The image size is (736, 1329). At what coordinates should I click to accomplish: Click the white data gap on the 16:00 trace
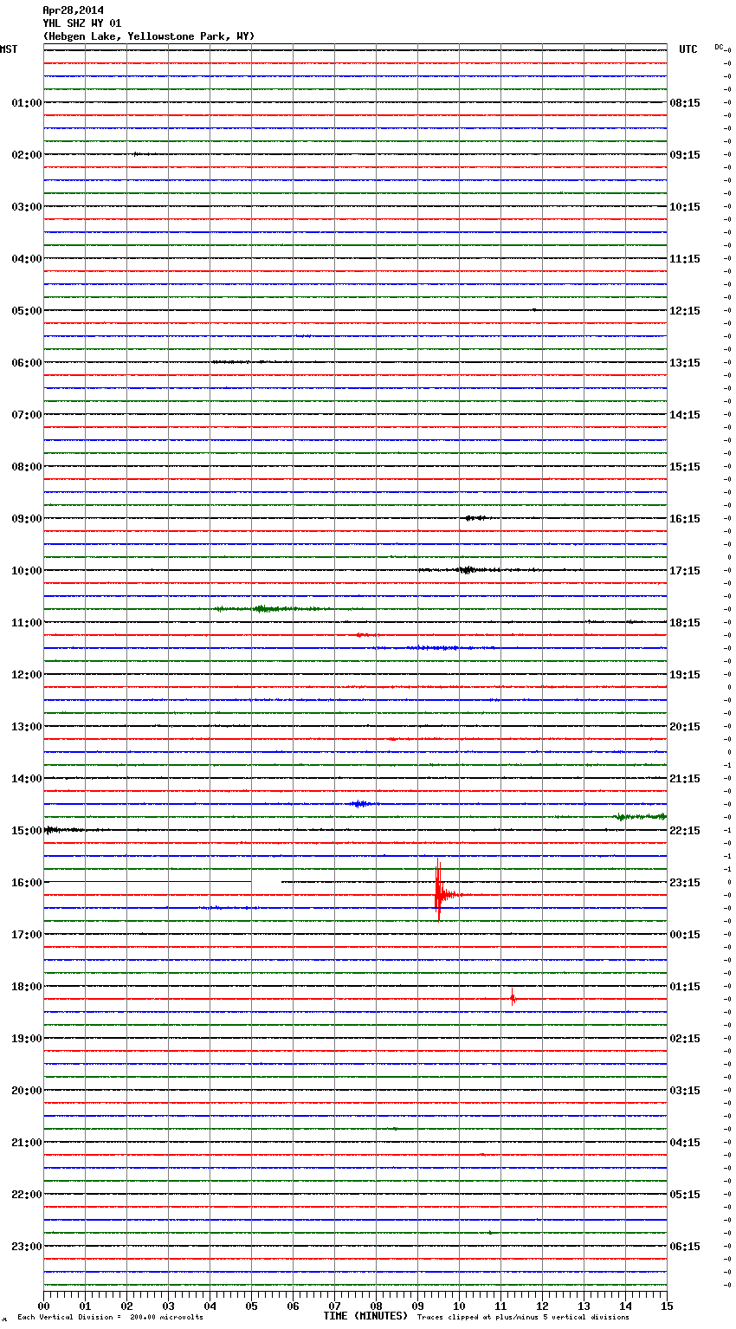click(x=267, y=881)
